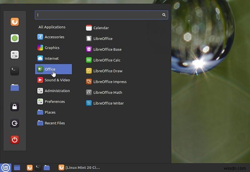Image resolution: width=250 pixels, height=172 pixels.
Task: Launch LibreOffice start center
Action: click(99, 39)
